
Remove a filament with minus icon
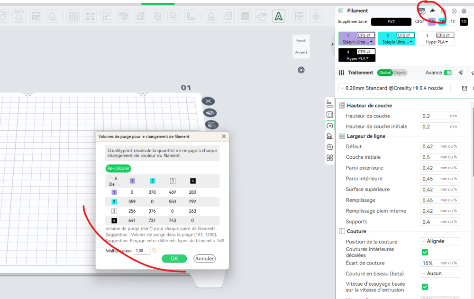coord(454,11)
